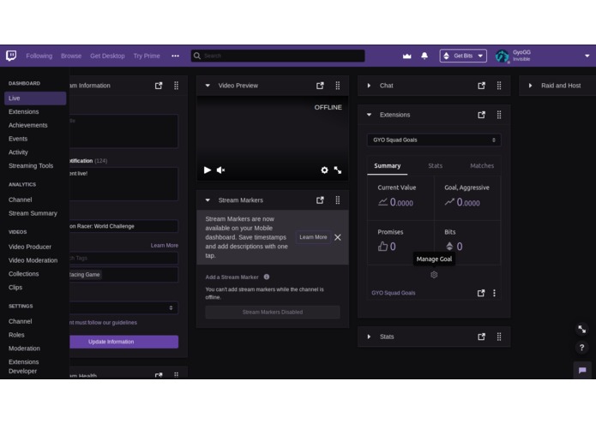This screenshot has height=423, width=596.
Task: Pop out the Stream Information panel
Action: point(159,86)
